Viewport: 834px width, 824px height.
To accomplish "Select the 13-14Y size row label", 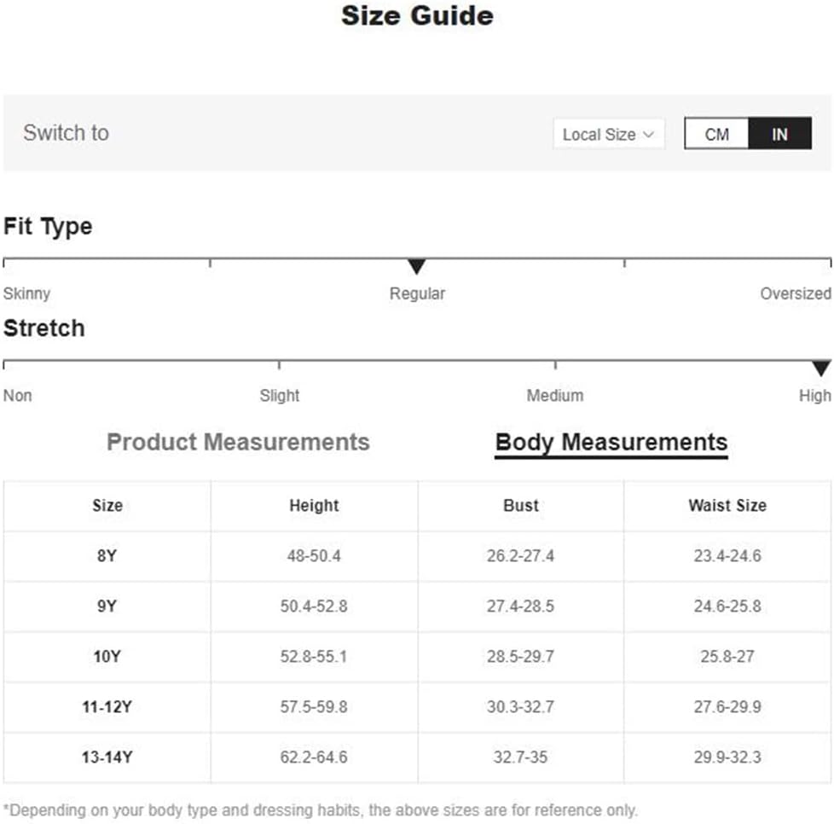I will click(x=107, y=757).
